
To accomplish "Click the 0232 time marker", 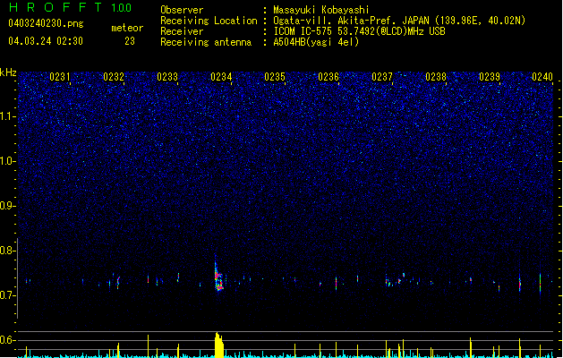I will coord(114,77).
